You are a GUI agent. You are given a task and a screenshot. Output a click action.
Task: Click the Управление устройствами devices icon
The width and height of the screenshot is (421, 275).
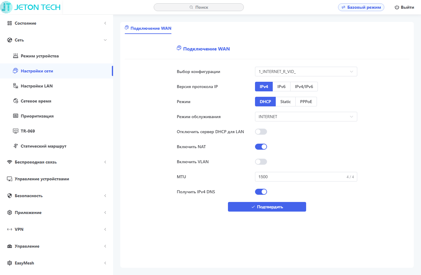10,179
